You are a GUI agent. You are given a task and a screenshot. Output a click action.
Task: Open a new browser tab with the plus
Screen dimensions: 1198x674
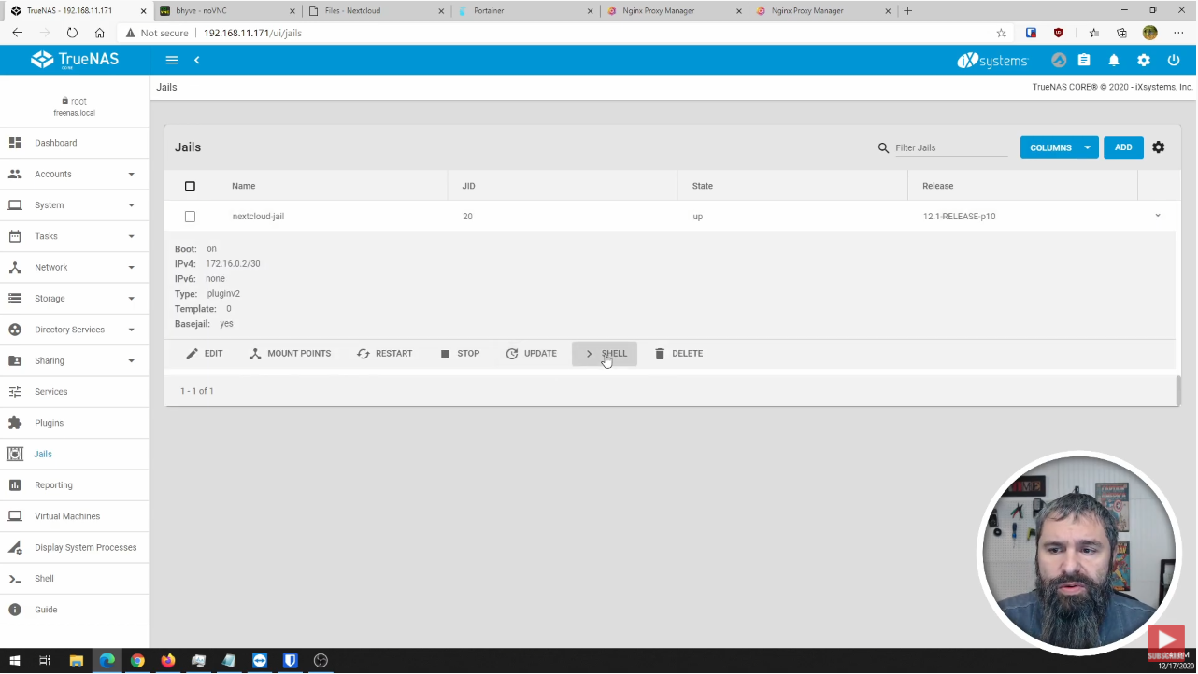pyautogui.click(x=907, y=11)
